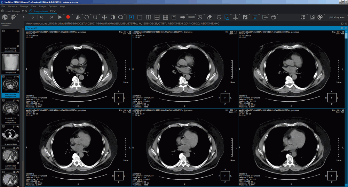
Task: Click the red Record button in toolbar
Action: click(68, 17)
